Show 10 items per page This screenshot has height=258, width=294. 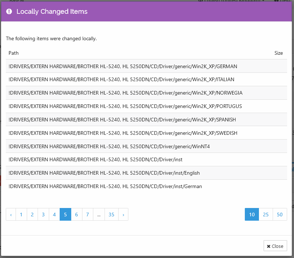click(x=252, y=215)
